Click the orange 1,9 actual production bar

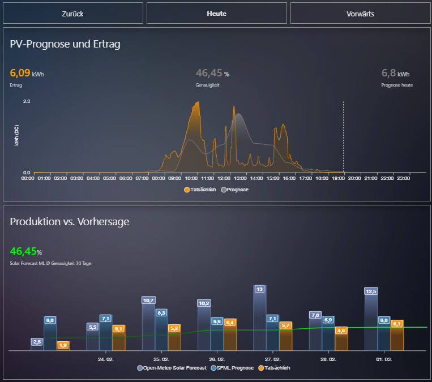63,346
